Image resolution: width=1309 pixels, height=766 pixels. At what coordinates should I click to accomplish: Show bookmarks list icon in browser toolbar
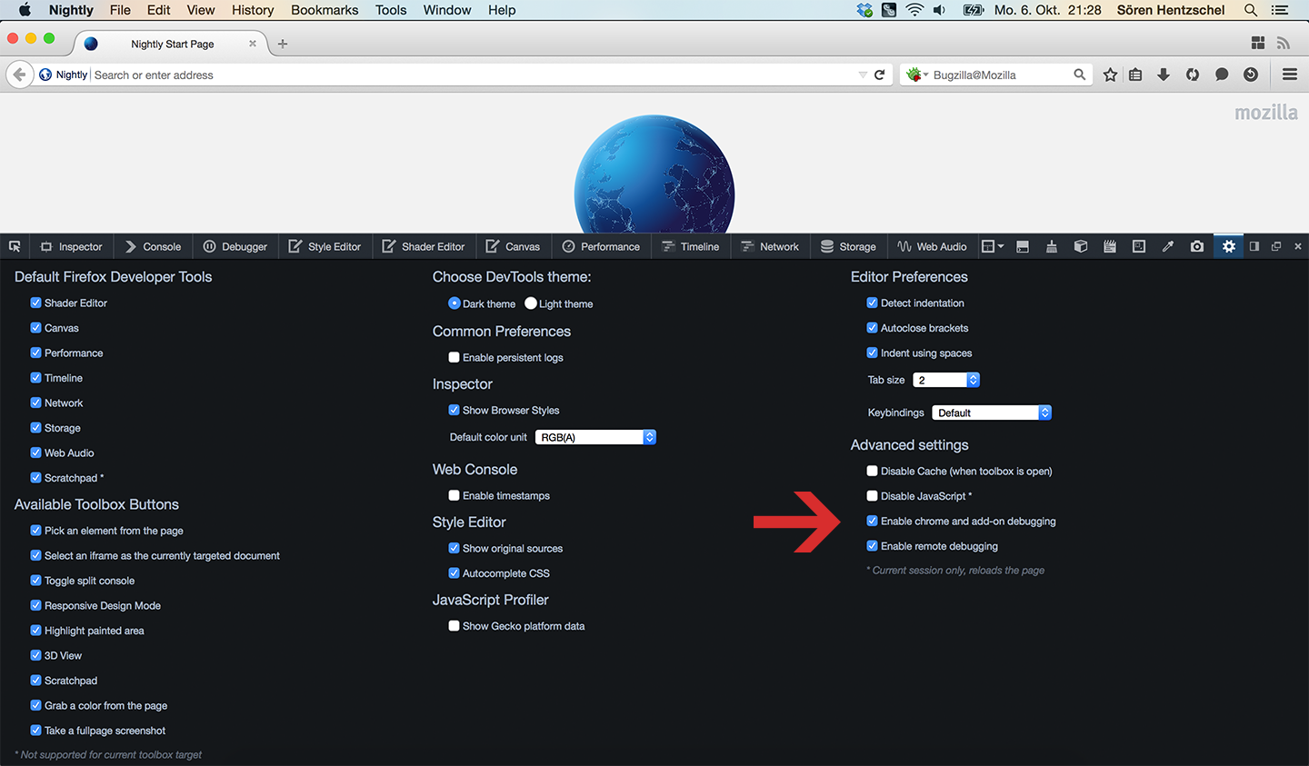pyautogui.click(x=1135, y=75)
